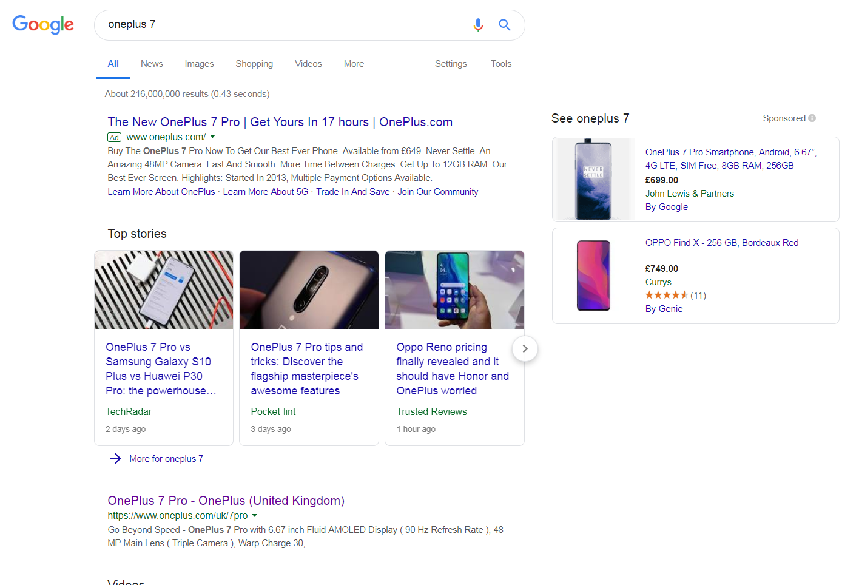859x585 pixels.
Task: Open OnePlus 7 Pro Smartphone shopping listing
Action: pos(731,159)
